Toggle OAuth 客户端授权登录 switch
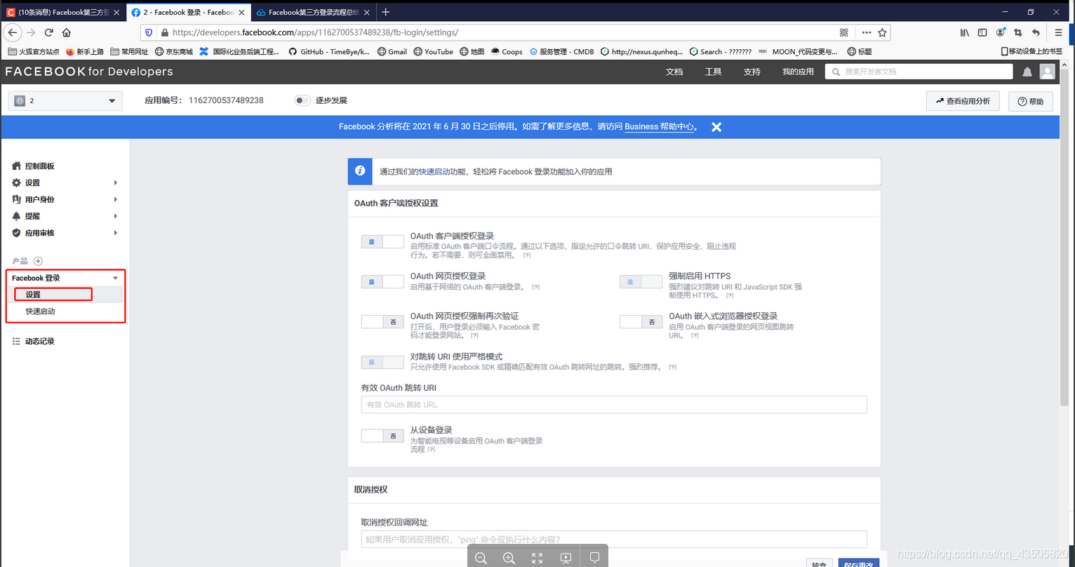 tap(382, 241)
